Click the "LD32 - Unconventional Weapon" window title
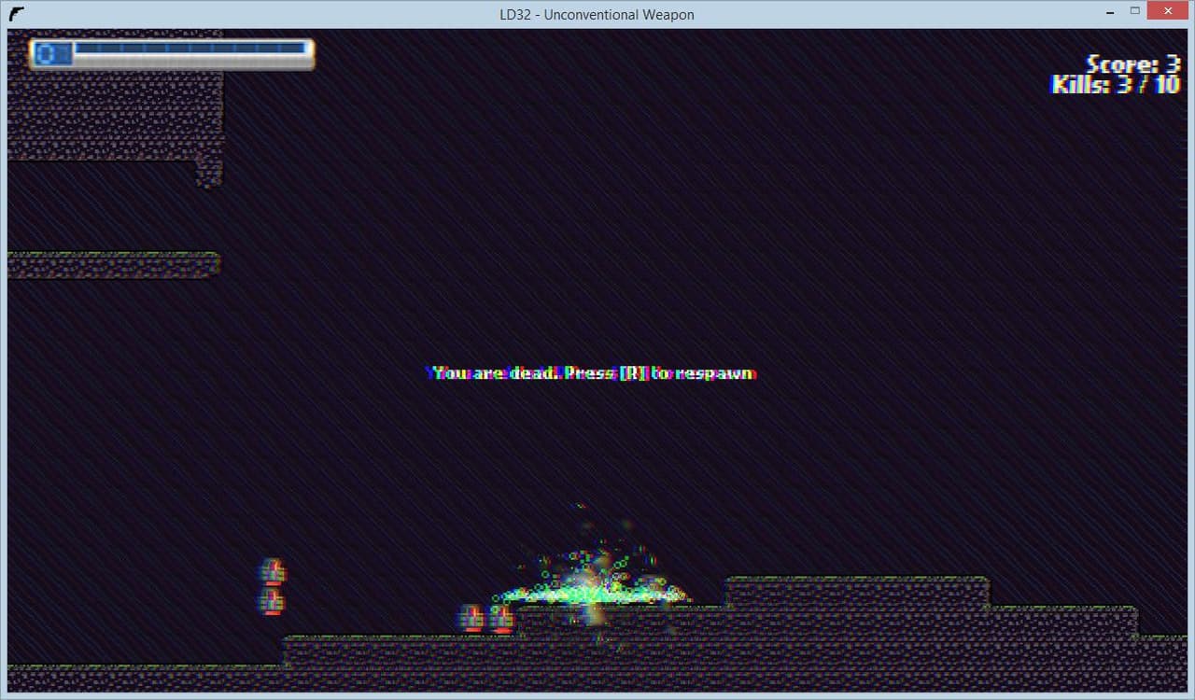 [597, 14]
